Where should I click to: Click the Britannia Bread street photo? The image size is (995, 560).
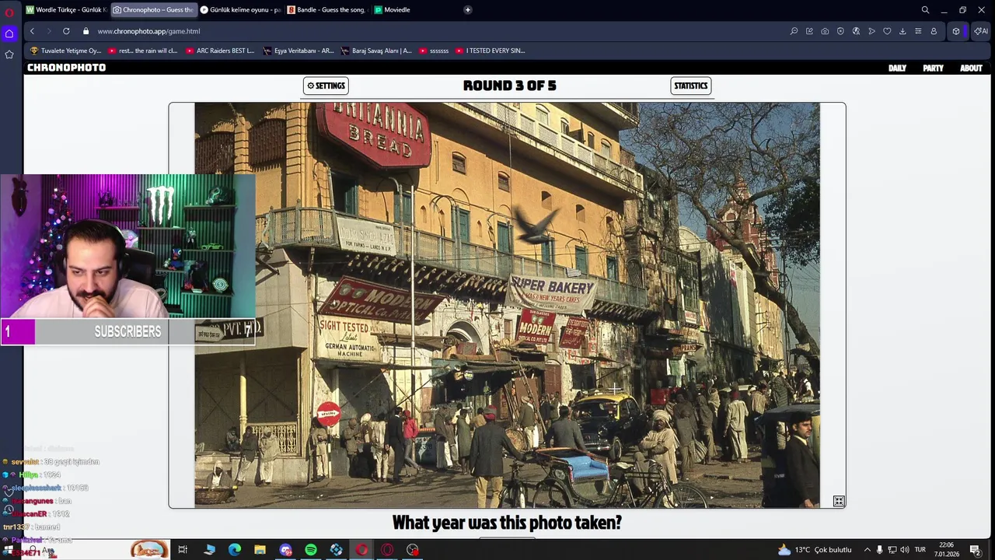507,305
